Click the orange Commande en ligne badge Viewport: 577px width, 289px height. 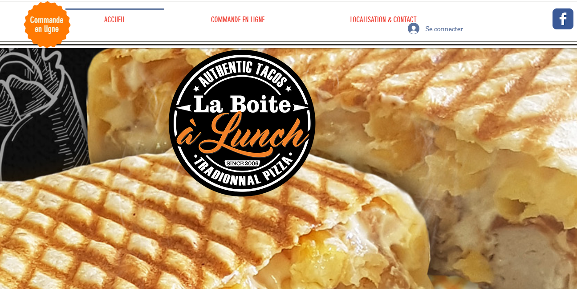coord(47,24)
